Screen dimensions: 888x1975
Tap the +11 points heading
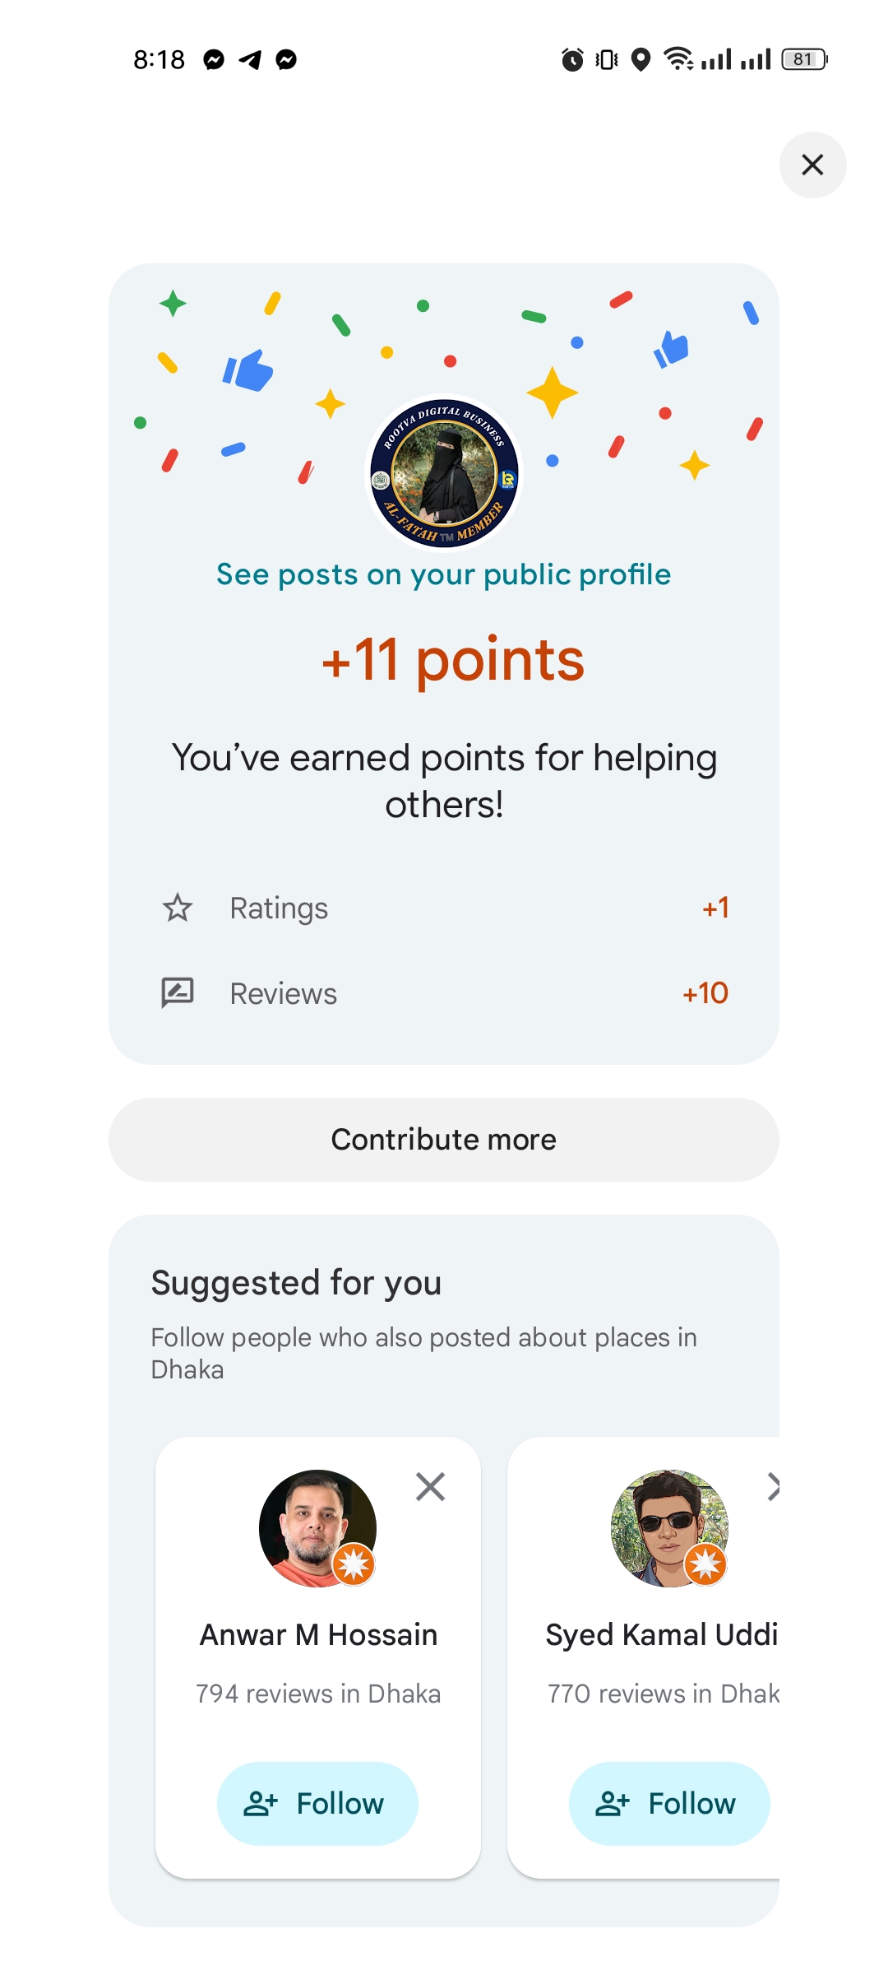pos(452,660)
